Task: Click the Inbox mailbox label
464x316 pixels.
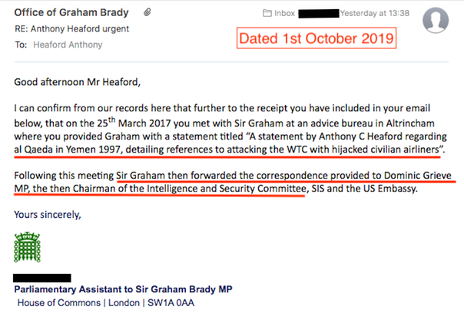Action: [x=284, y=13]
